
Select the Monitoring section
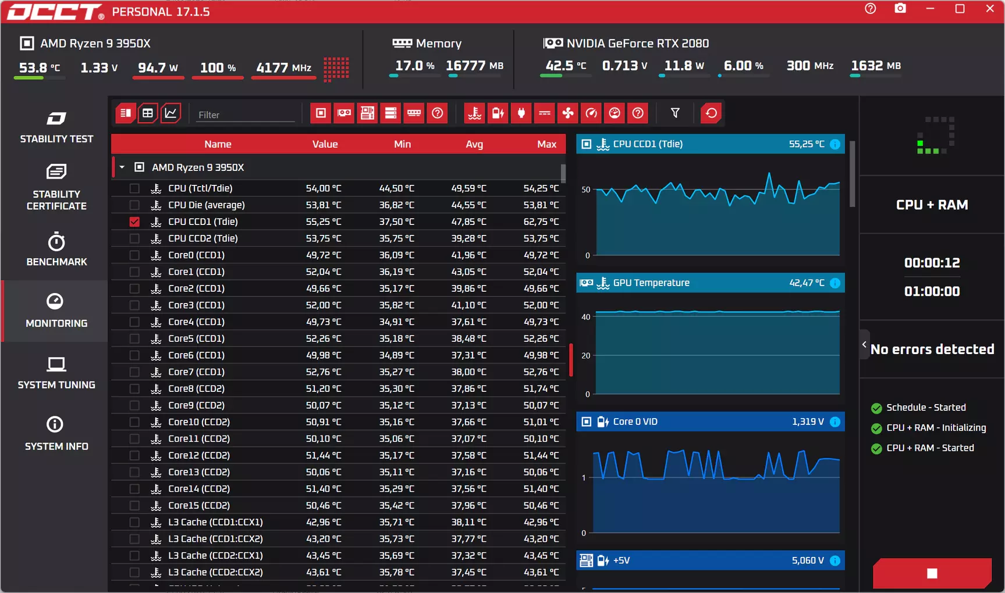(x=56, y=311)
